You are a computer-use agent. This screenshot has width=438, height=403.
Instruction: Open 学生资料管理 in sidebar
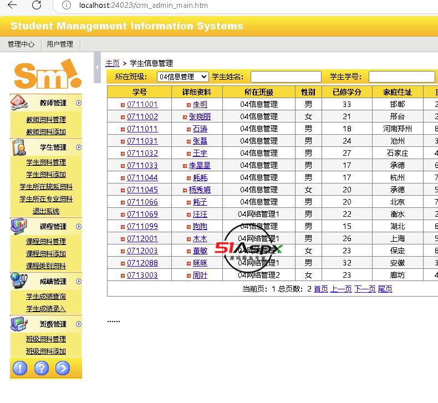[46, 162]
